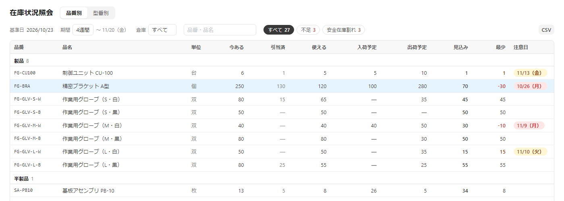The image size is (564, 201).
Task: Open the 倉庫 すべて dropdown
Action: tap(162, 30)
